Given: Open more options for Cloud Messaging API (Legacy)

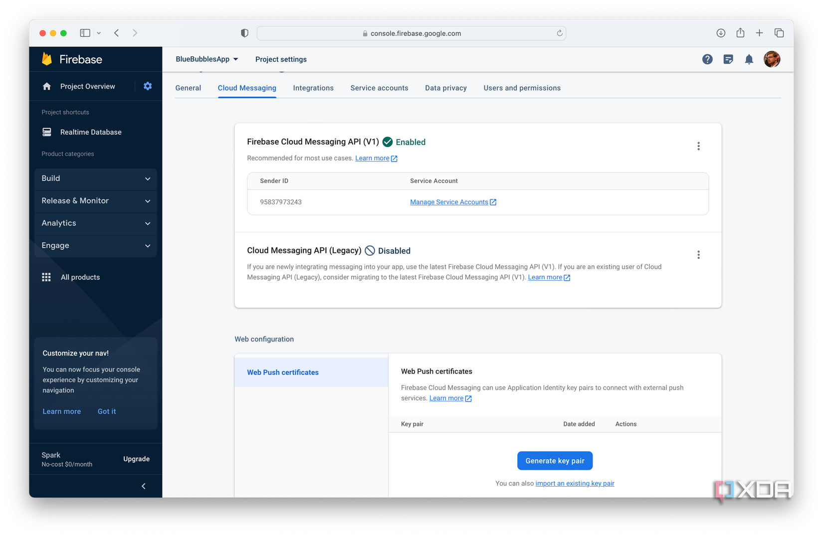Looking at the screenshot, I should coord(698,255).
